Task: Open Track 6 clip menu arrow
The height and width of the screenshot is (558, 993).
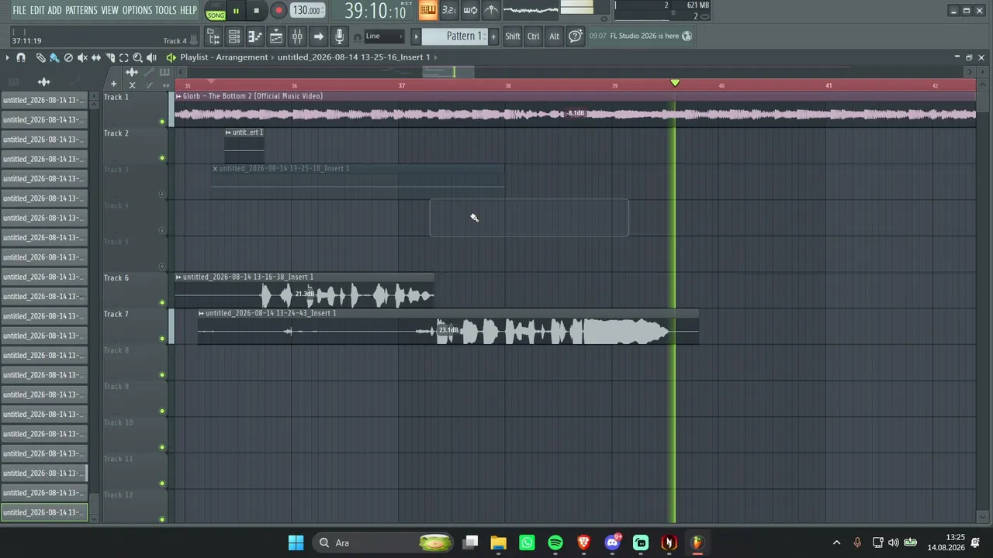Action: (178, 277)
